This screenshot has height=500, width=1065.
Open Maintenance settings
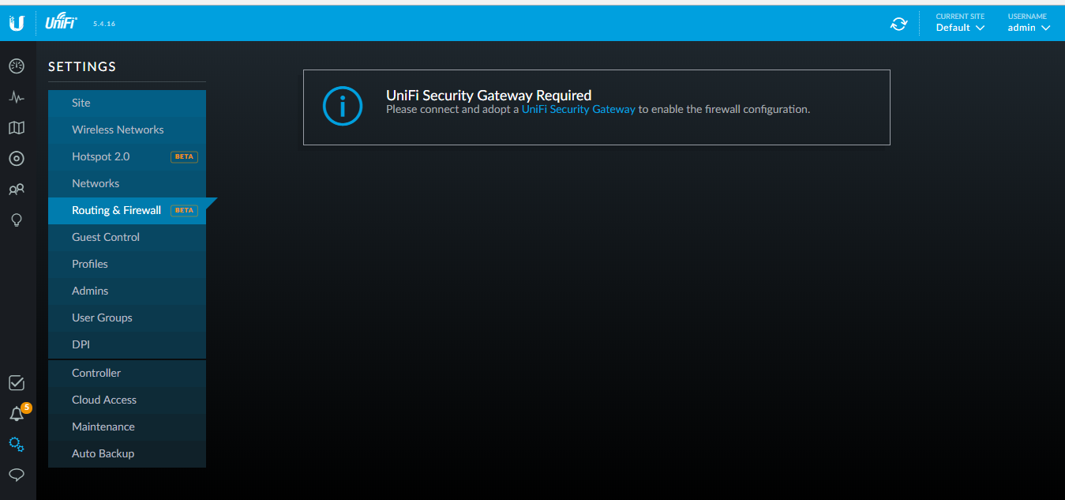click(x=127, y=427)
